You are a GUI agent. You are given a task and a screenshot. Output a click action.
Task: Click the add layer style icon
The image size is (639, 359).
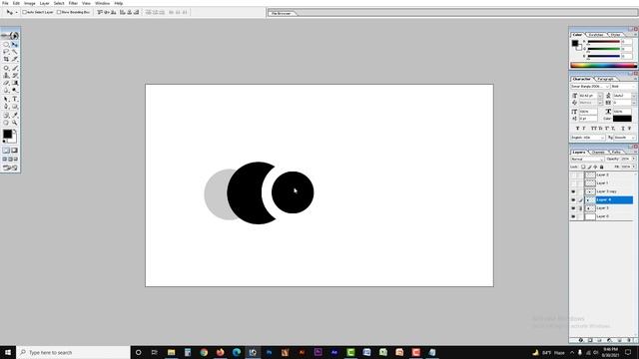(581, 340)
